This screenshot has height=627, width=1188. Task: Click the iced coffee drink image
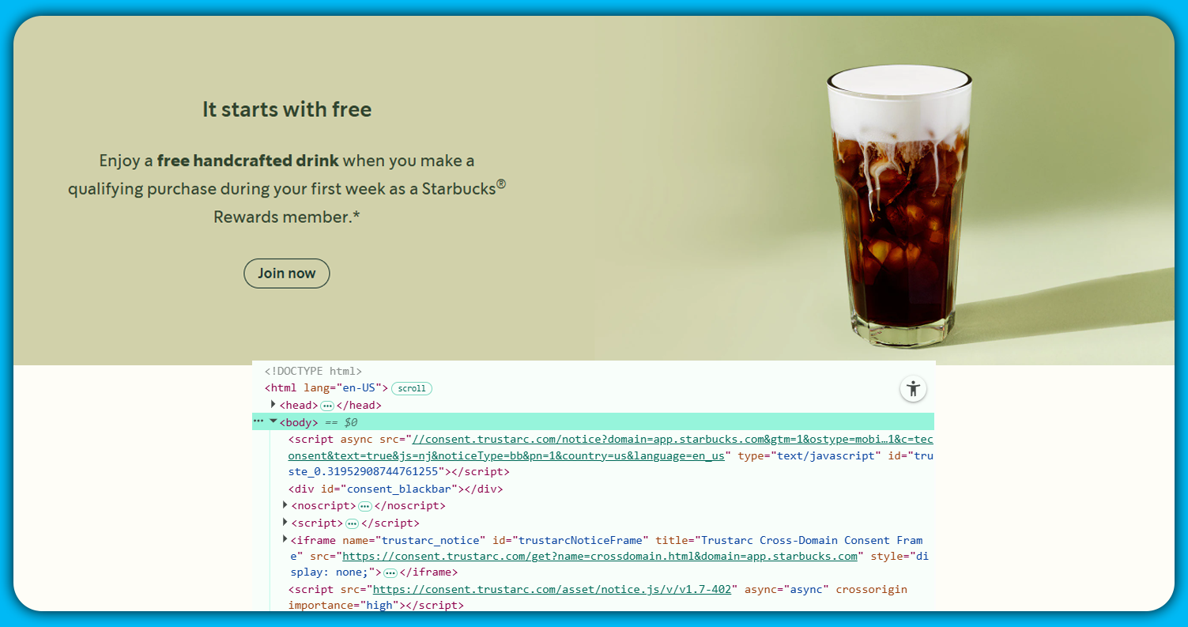[899, 206]
